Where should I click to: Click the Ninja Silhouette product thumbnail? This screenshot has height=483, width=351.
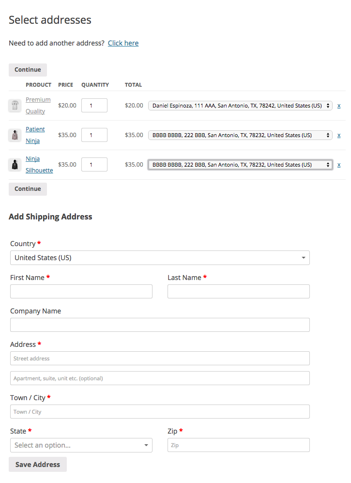15,165
